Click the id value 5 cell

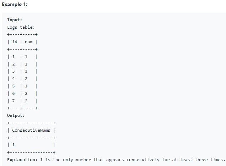[14, 86]
